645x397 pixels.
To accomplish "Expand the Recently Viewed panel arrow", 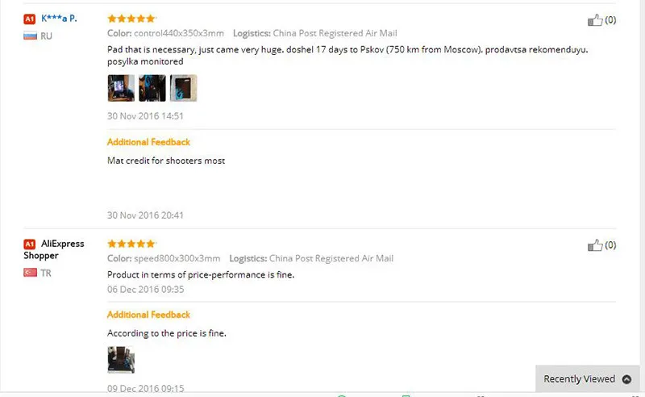I will click(x=626, y=379).
